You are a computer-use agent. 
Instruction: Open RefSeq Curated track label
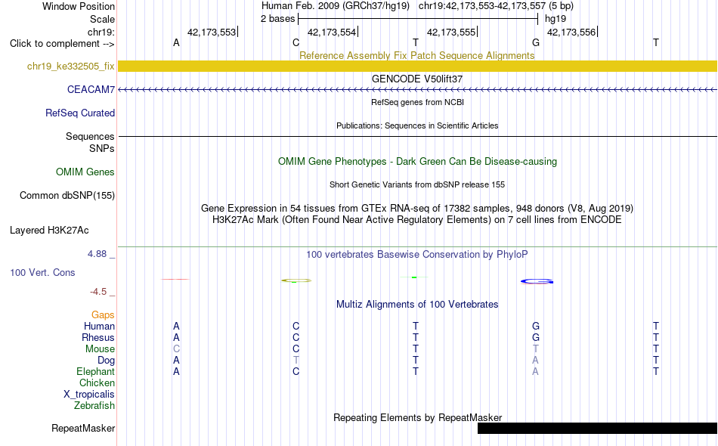[79, 113]
